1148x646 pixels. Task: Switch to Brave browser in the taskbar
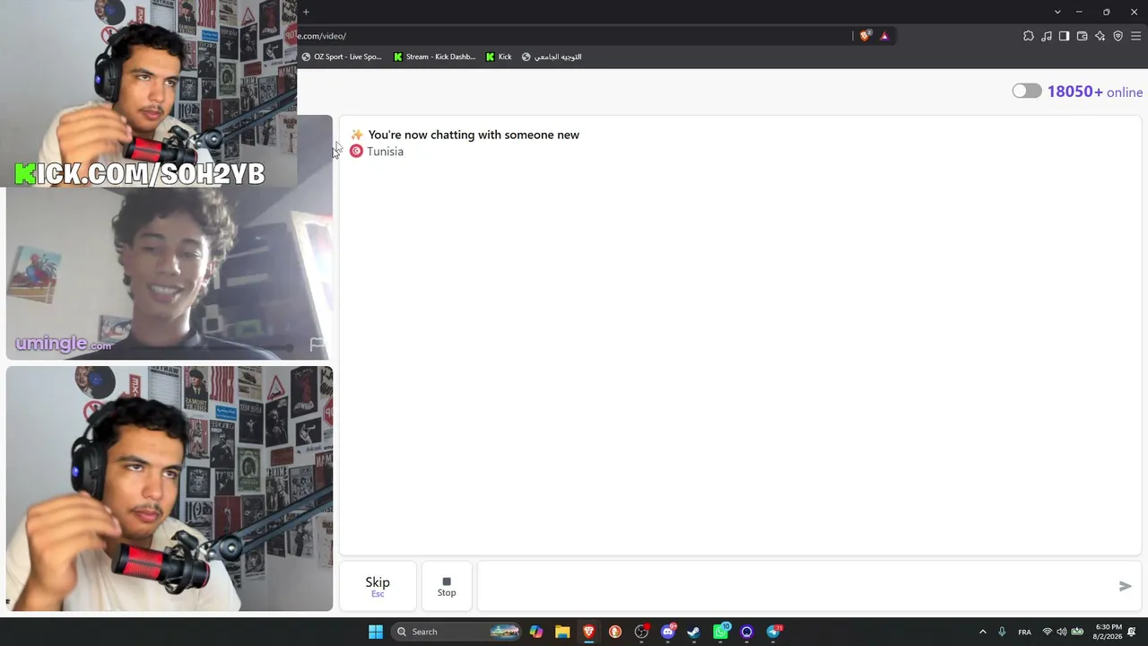pyautogui.click(x=588, y=632)
